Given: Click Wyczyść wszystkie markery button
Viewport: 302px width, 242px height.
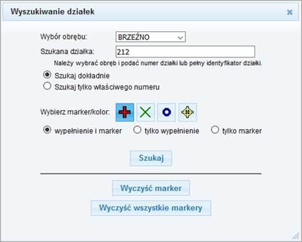Looking at the screenshot, I should click(151, 208).
